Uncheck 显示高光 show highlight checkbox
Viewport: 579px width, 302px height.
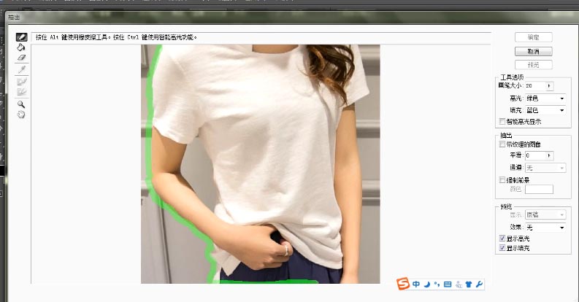501,238
